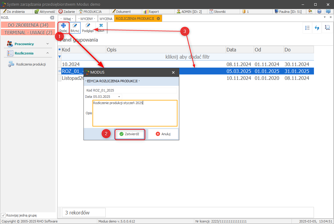Viewport: 334px width, 224px height.
Task: Click into the Kod input field
Action: pos(135,90)
